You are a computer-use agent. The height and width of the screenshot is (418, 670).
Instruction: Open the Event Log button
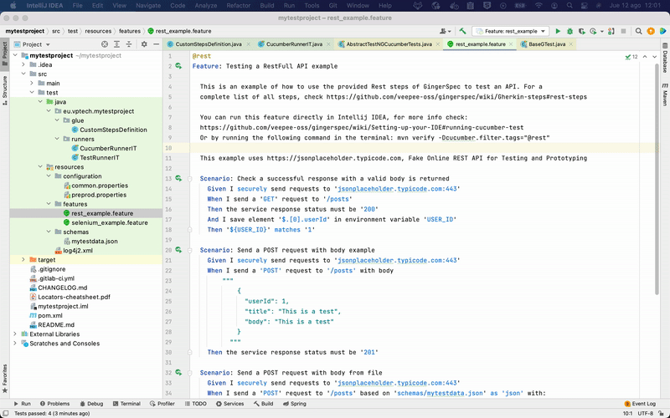tap(640, 404)
